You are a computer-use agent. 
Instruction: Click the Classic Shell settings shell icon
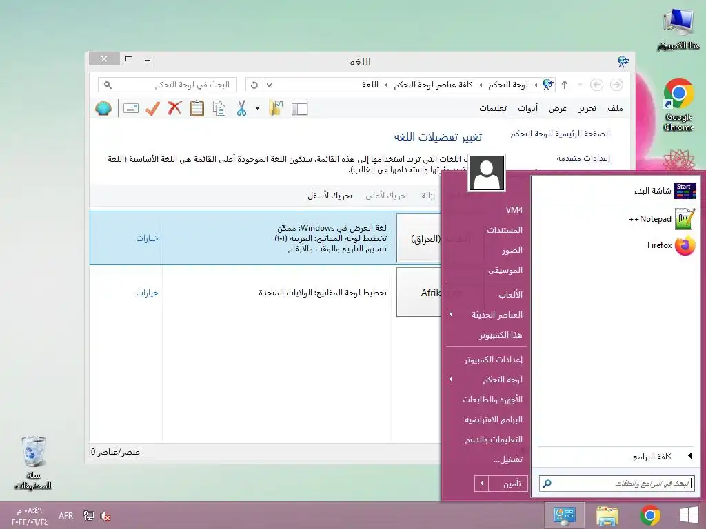click(103, 108)
